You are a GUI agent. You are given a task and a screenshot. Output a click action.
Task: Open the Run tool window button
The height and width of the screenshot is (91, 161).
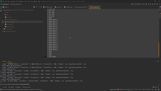click(5, 87)
